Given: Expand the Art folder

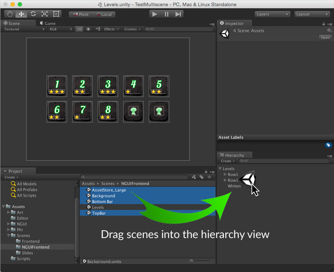Looking at the screenshot, I should point(9,212).
